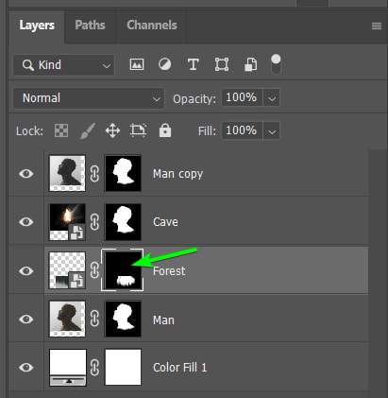Filter for type layers icon
388x398 pixels.
point(193,64)
